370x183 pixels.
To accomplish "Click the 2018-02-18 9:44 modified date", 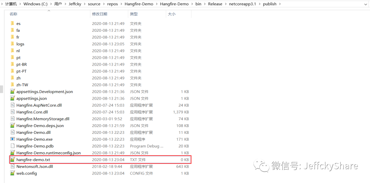I will coord(107,167).
